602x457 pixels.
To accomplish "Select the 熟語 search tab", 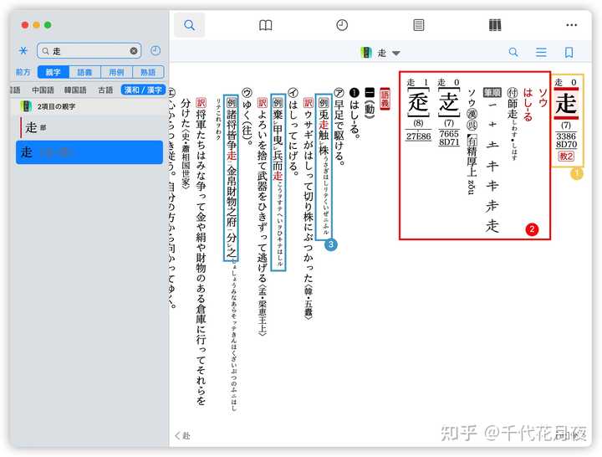I will click(148, 72).
